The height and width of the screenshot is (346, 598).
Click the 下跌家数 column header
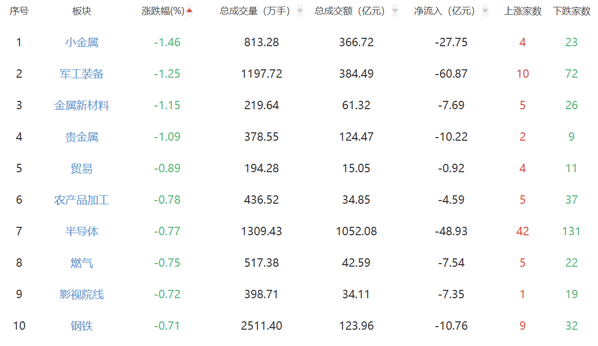571,11
